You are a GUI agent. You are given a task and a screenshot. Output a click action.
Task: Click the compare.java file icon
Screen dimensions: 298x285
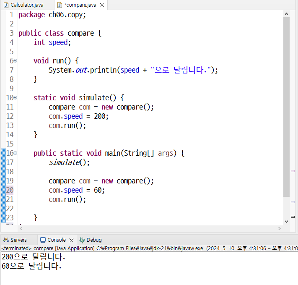[x=60, y=5]
